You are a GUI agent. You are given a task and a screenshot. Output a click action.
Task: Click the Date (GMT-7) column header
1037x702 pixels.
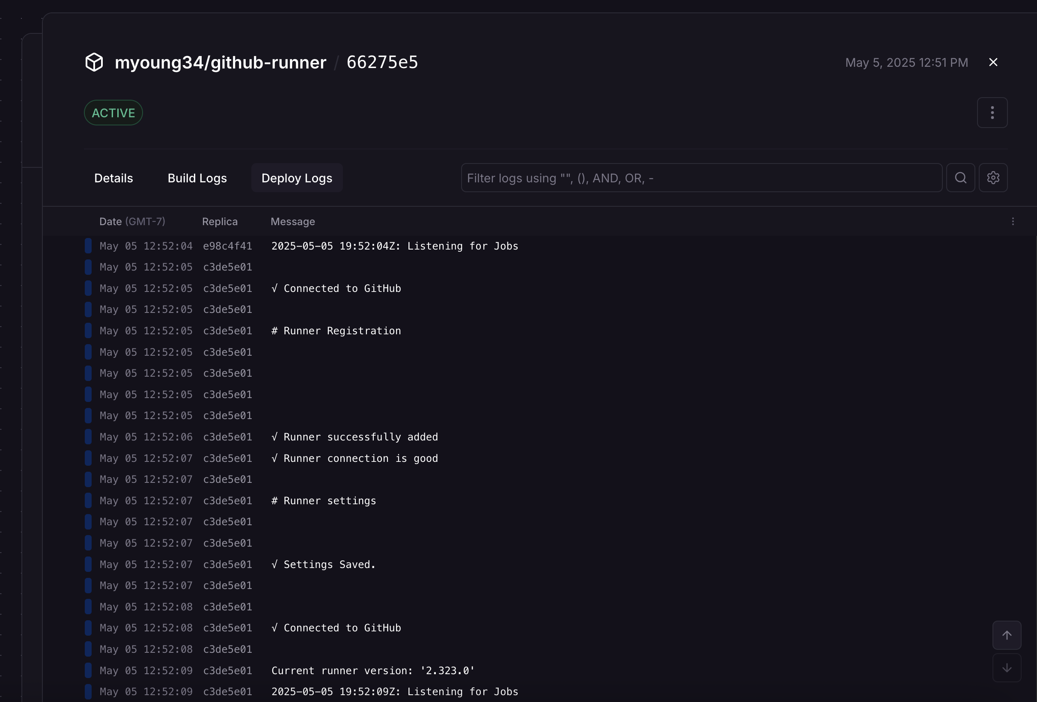tap(132, 222)
